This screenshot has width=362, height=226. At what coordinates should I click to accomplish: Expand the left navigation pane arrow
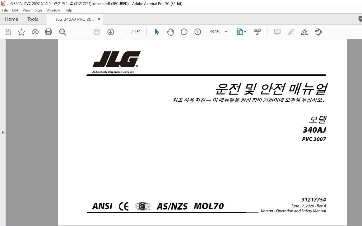pyautogui.click(x=2, y=133)
